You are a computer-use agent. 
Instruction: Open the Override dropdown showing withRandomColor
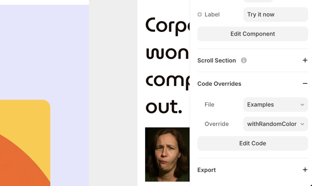pos(275,124)
